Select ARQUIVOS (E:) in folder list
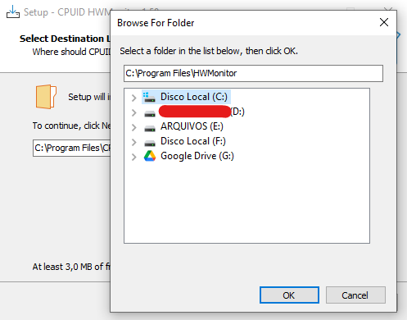407x320 pixels. [x=192, y=126]
